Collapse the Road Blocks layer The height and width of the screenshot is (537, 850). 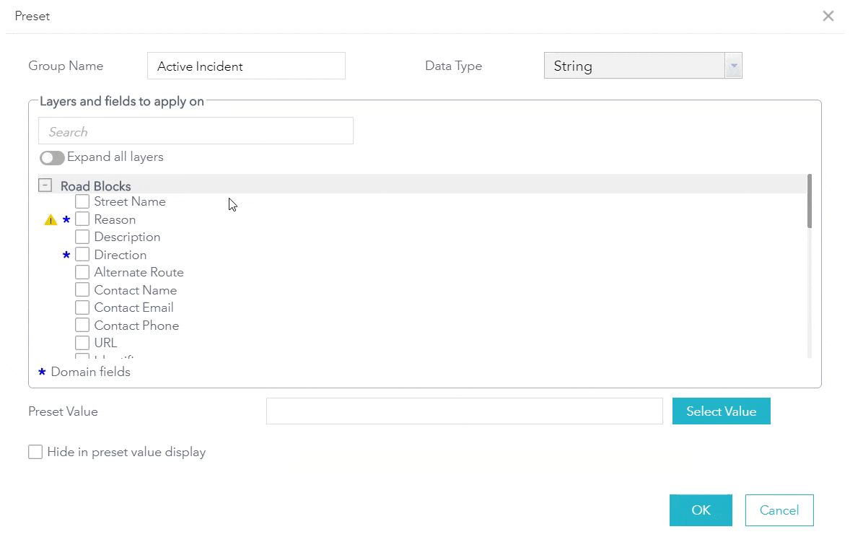click(45, 185)
